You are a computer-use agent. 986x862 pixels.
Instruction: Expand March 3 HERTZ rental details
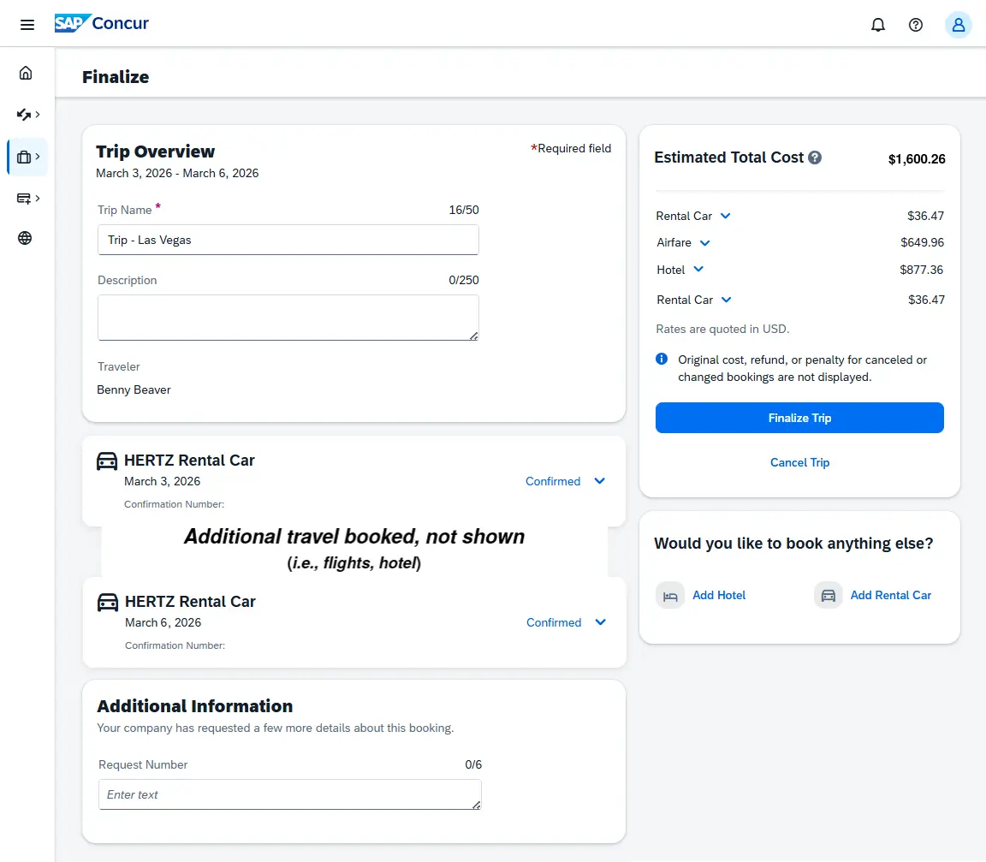[x=599, y=481]
